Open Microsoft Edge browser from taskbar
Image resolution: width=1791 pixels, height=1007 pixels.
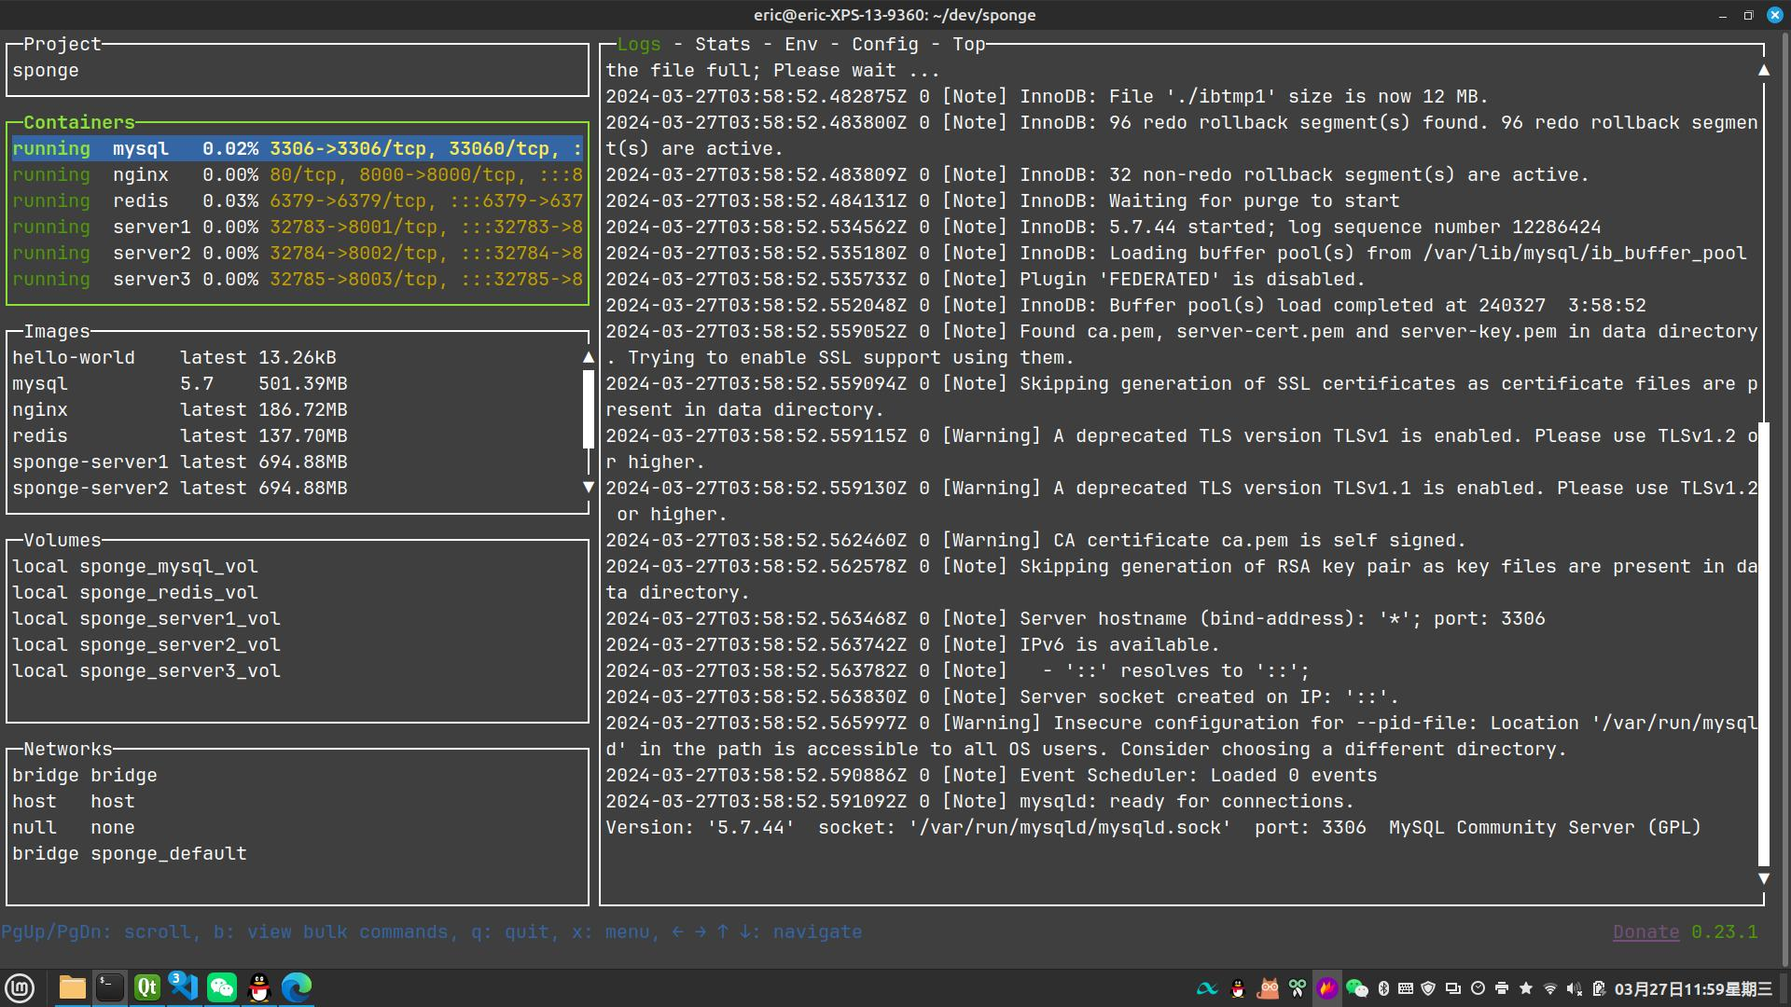pyautogui.click(x=297, y=987)
